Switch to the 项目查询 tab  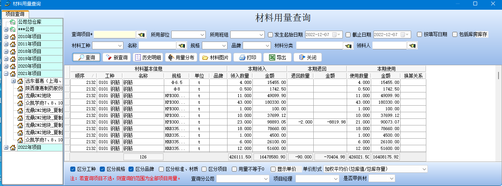tap(15, 14)
